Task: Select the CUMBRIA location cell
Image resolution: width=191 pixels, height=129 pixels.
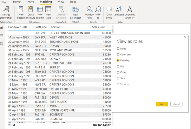Action: 56,119
